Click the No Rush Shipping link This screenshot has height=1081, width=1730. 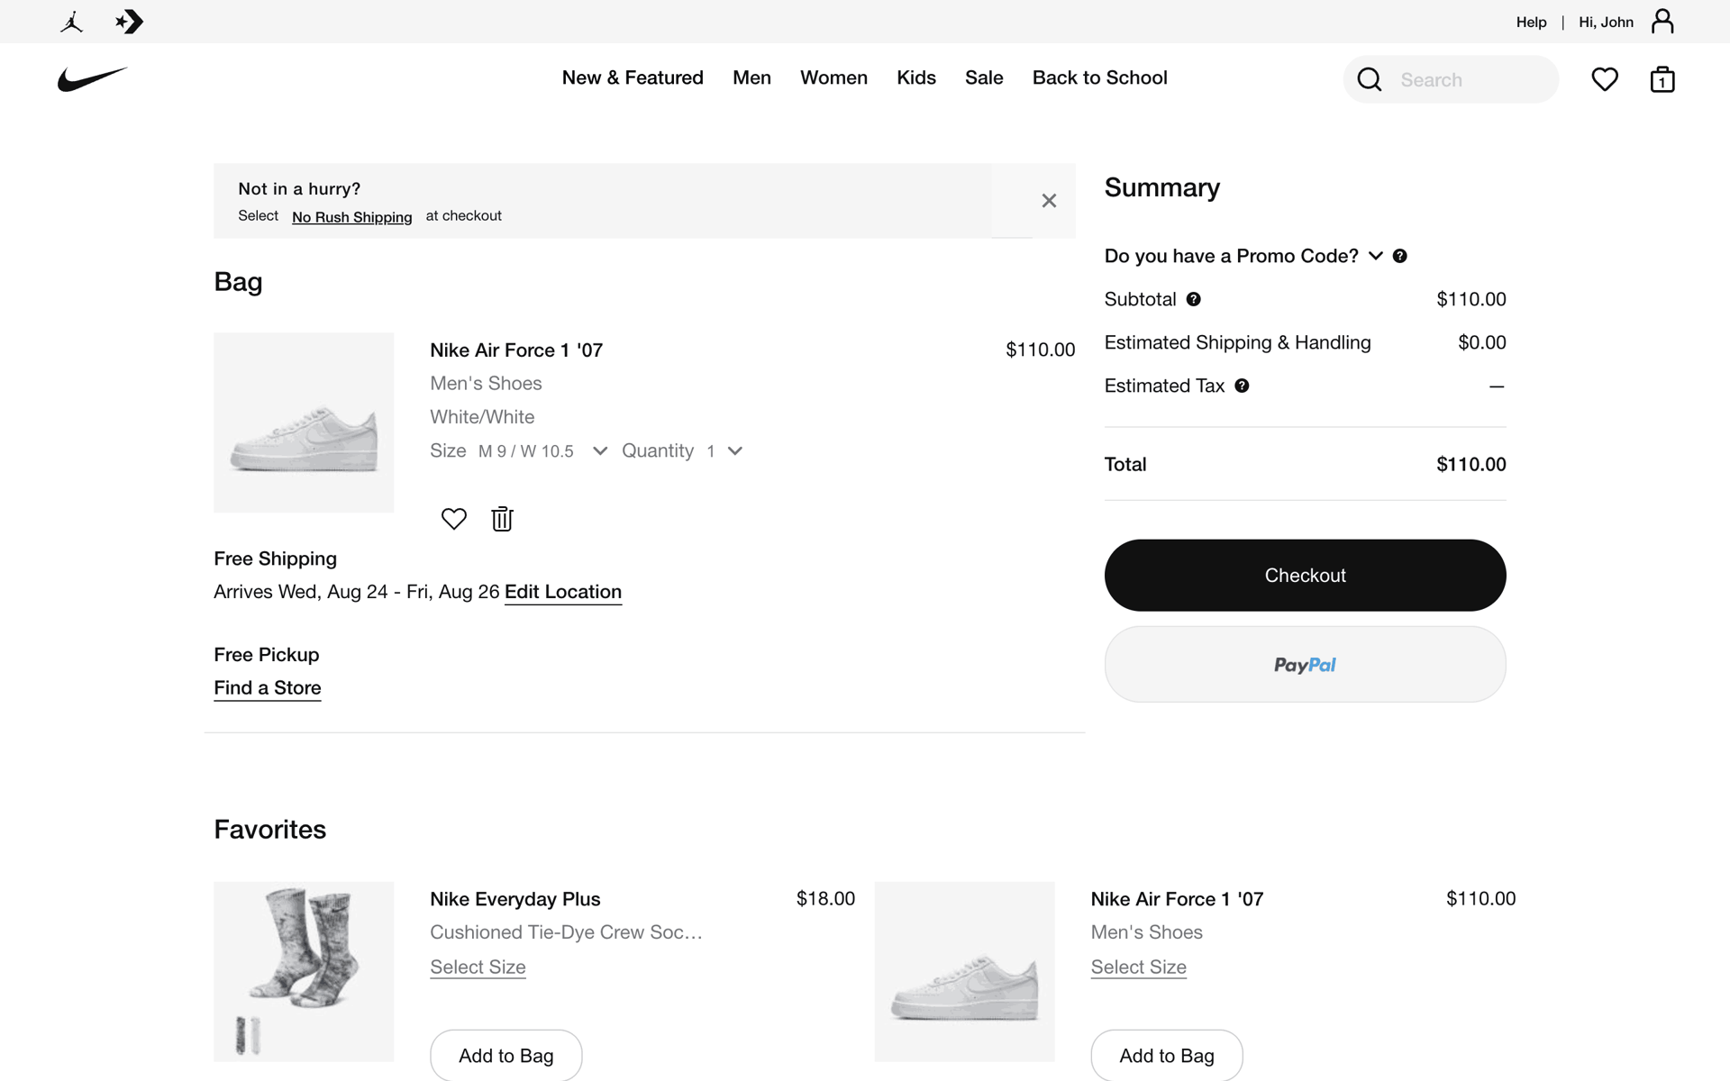coord(351,217)
